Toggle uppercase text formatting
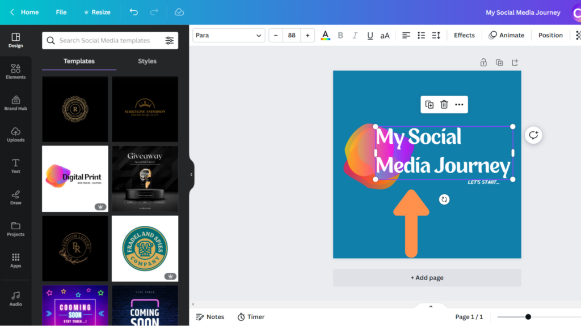The height and width of the screenshot is (326, 581). point(385,36)
